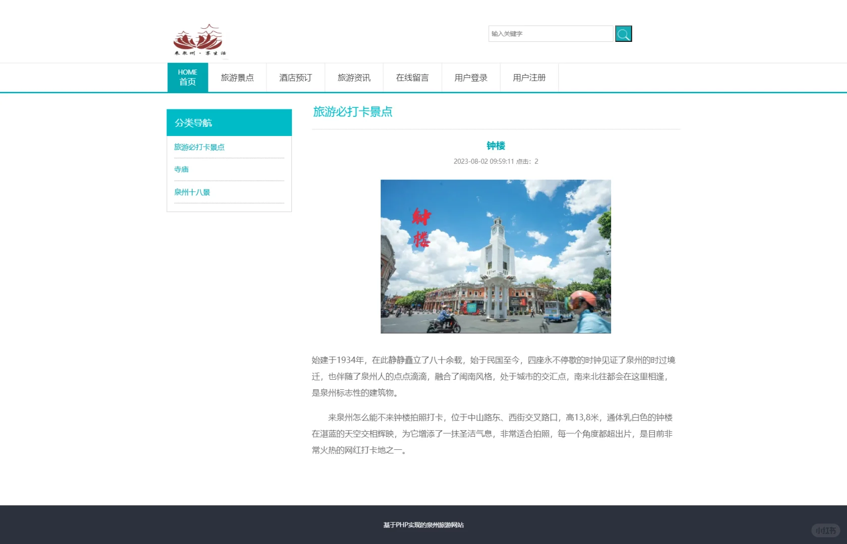This screenshot has height=544, width=847.
Task: Select 旅游必打卡景点 in sidebar navigation
Action: coord(200,147)
